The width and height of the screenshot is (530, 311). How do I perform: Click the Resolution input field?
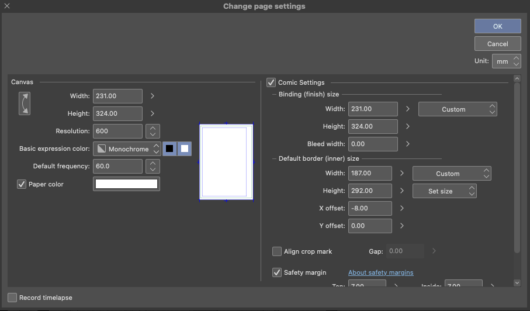point(117,132)
